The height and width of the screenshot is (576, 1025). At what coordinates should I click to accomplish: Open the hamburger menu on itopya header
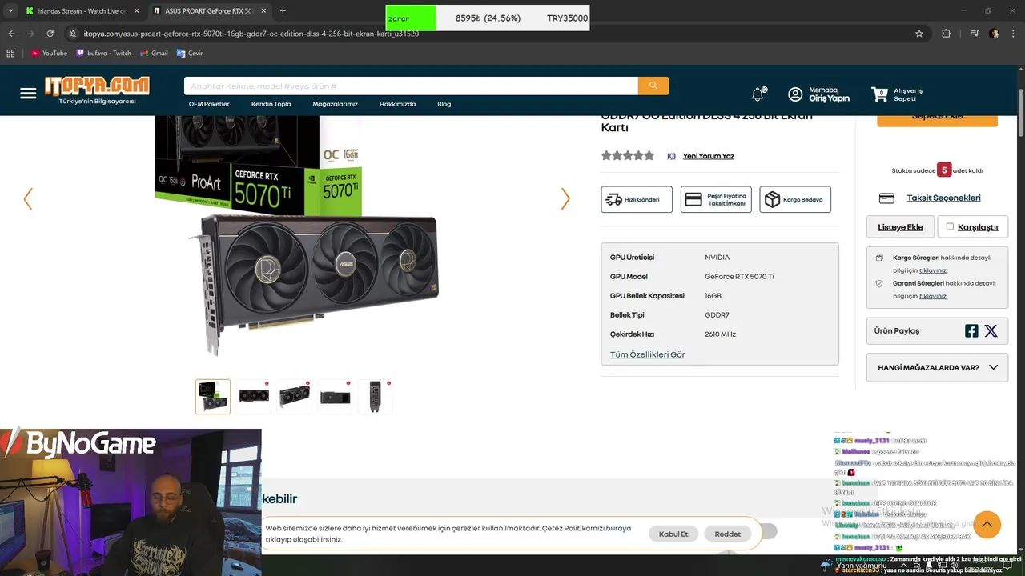coord(28,94)
